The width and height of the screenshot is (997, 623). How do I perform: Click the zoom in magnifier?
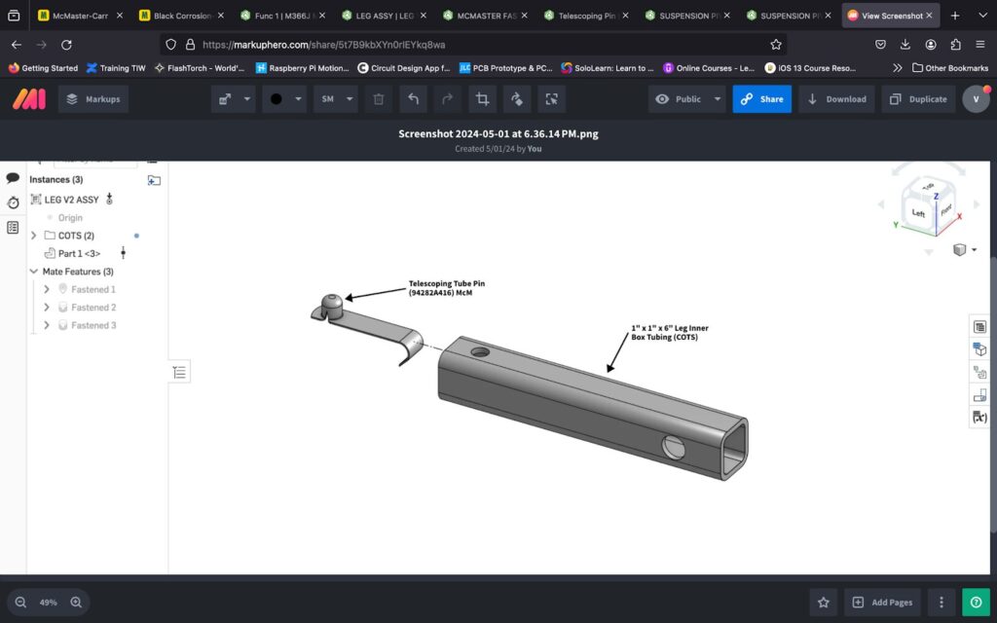tap(77, 602)
